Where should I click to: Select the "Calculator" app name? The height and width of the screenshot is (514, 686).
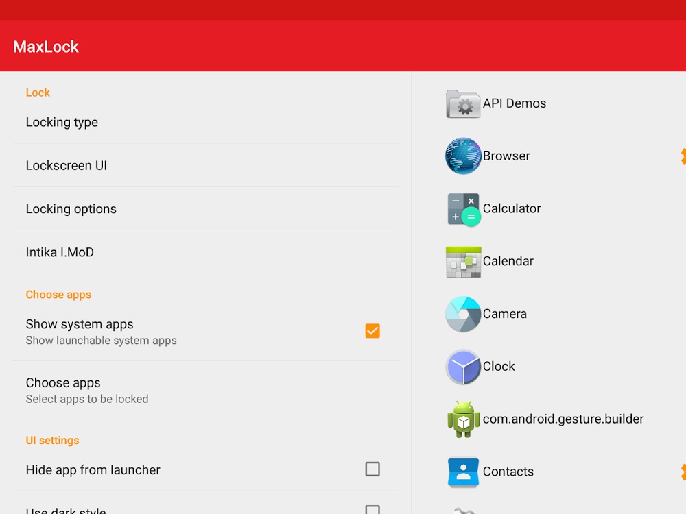pos(512,208)
